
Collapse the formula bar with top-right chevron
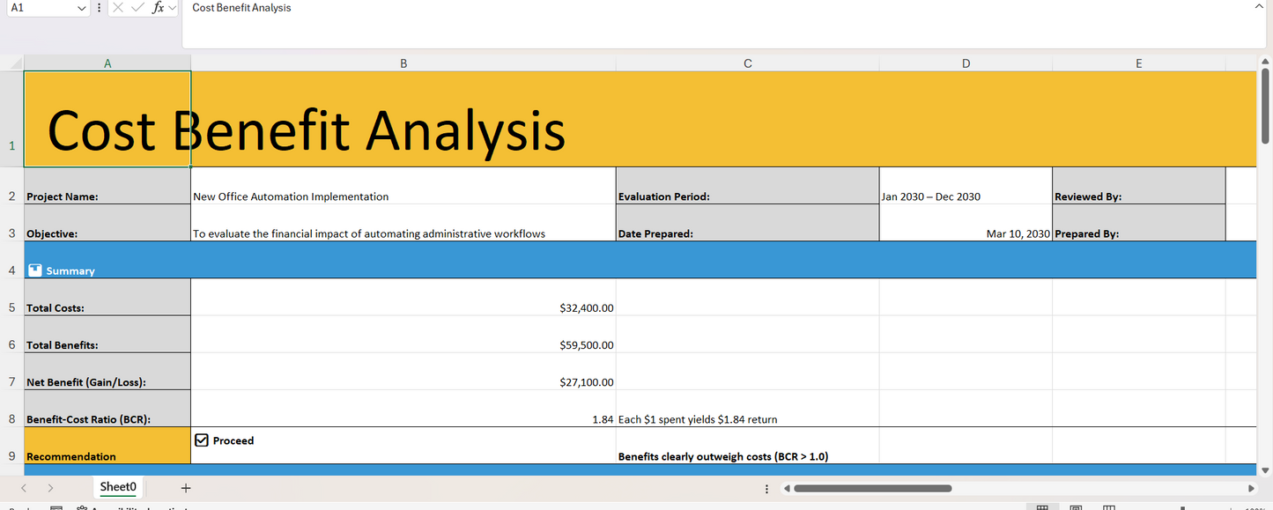pyautogui.click(x=1259, y=7)
